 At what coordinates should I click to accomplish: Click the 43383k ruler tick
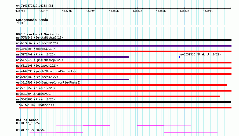pos(184,11)
